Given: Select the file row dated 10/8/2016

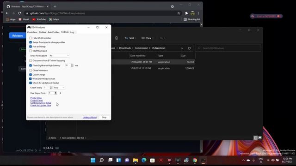Looking at the screenshot, I should point(153,68).
